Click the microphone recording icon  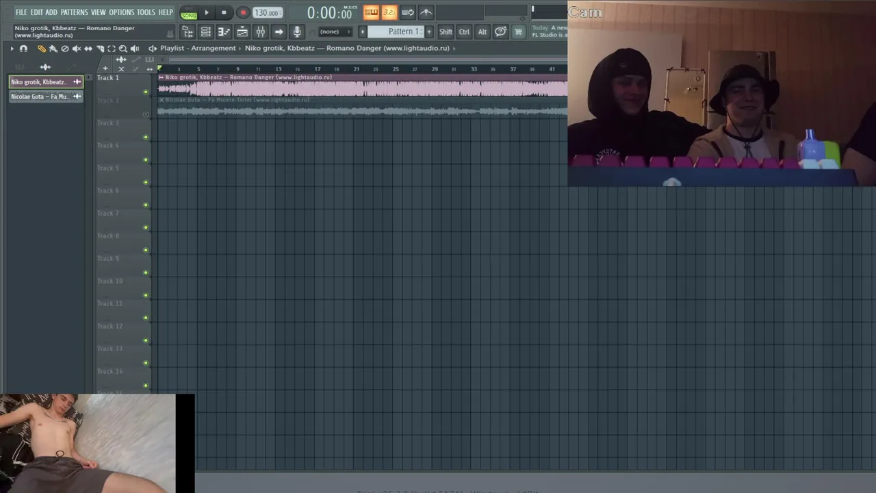(x=297, y=31)
